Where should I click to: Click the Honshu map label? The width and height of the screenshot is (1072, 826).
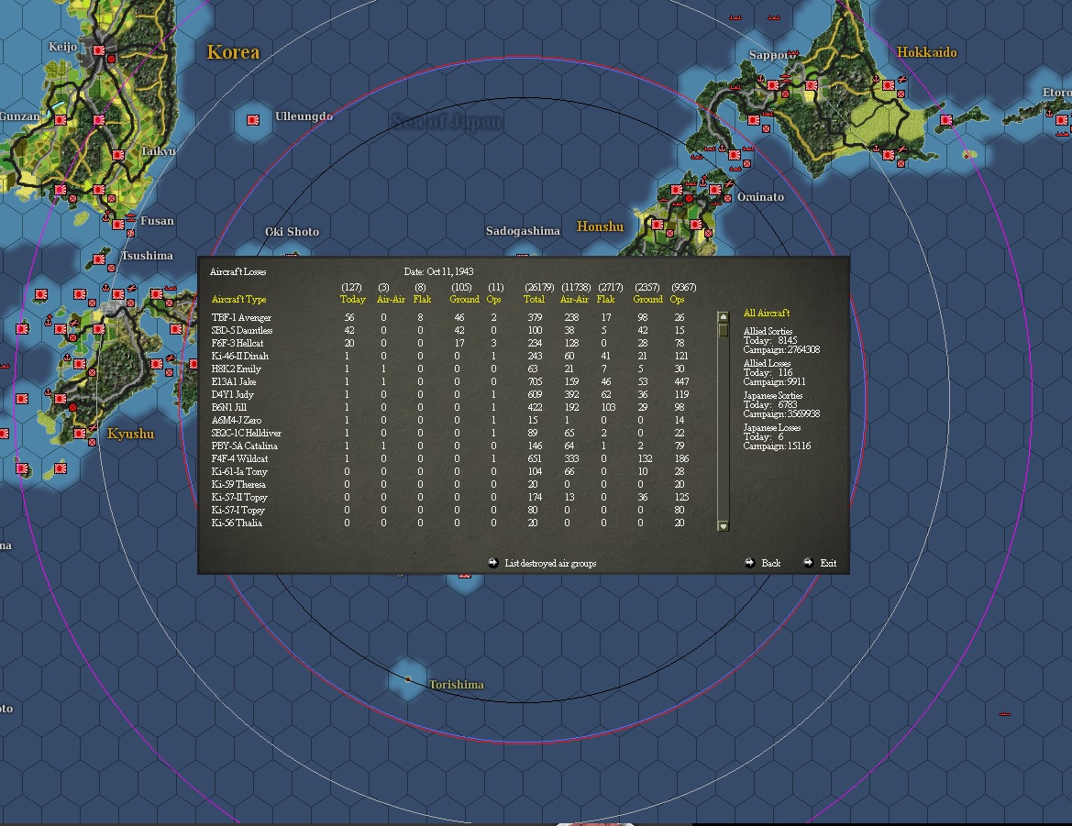pyautogui.click(x=600, y=226)
